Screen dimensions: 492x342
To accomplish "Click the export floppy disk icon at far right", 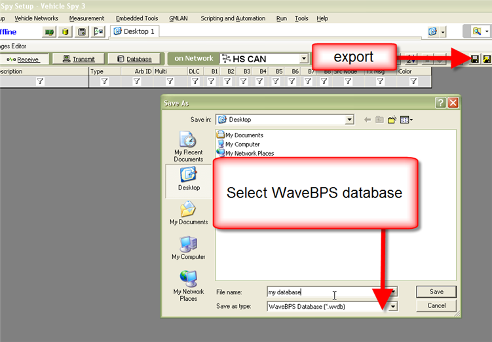I will point(475,59).
